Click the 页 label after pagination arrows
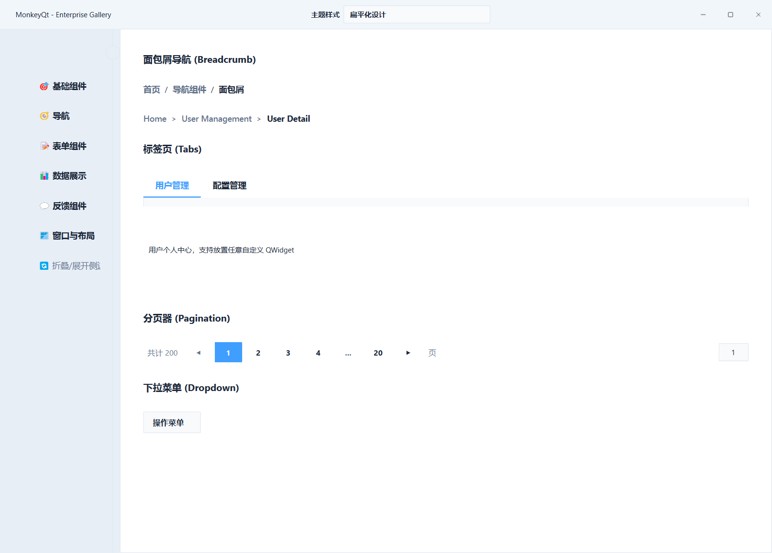The width and height of the screenshot is (772, 553). (432, 353)
